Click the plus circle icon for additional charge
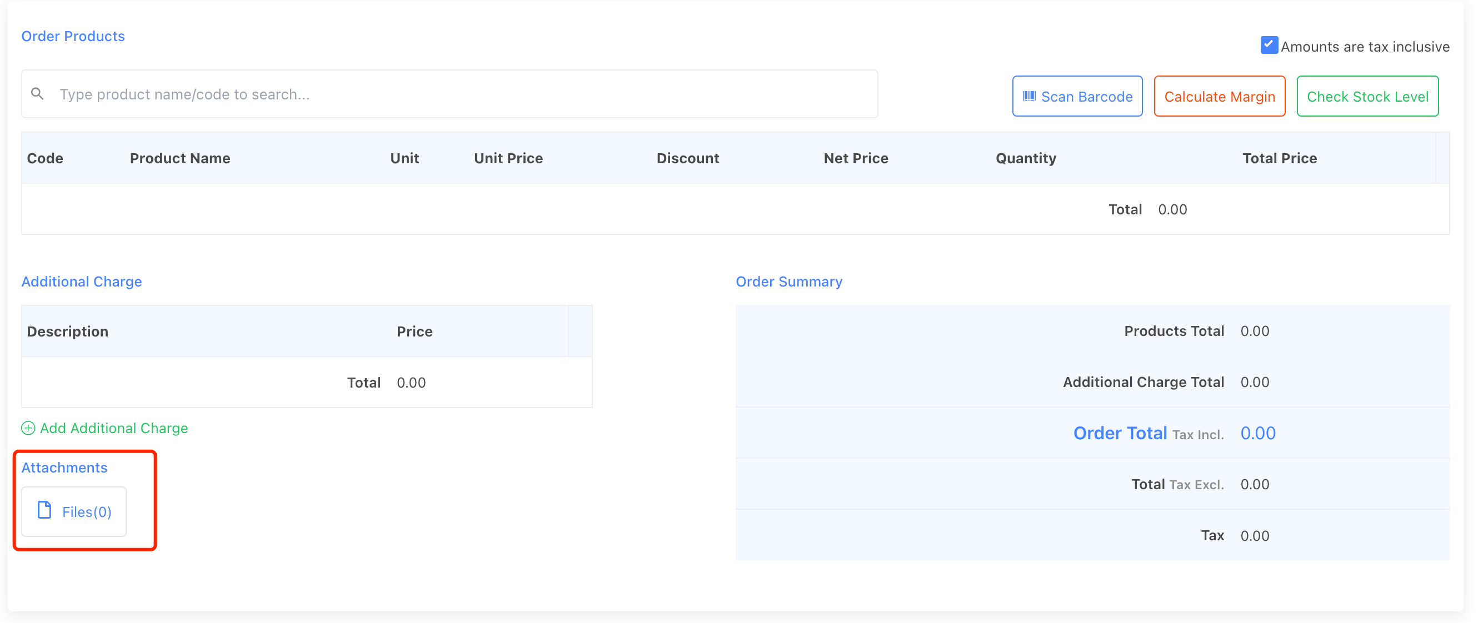Viewport: 1478px width, 623px height. click(x=28, y=428)
